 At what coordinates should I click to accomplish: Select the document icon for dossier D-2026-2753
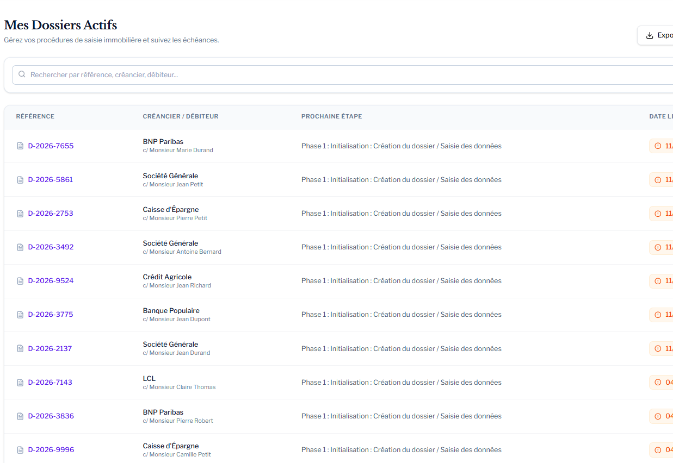pos(20,213)
